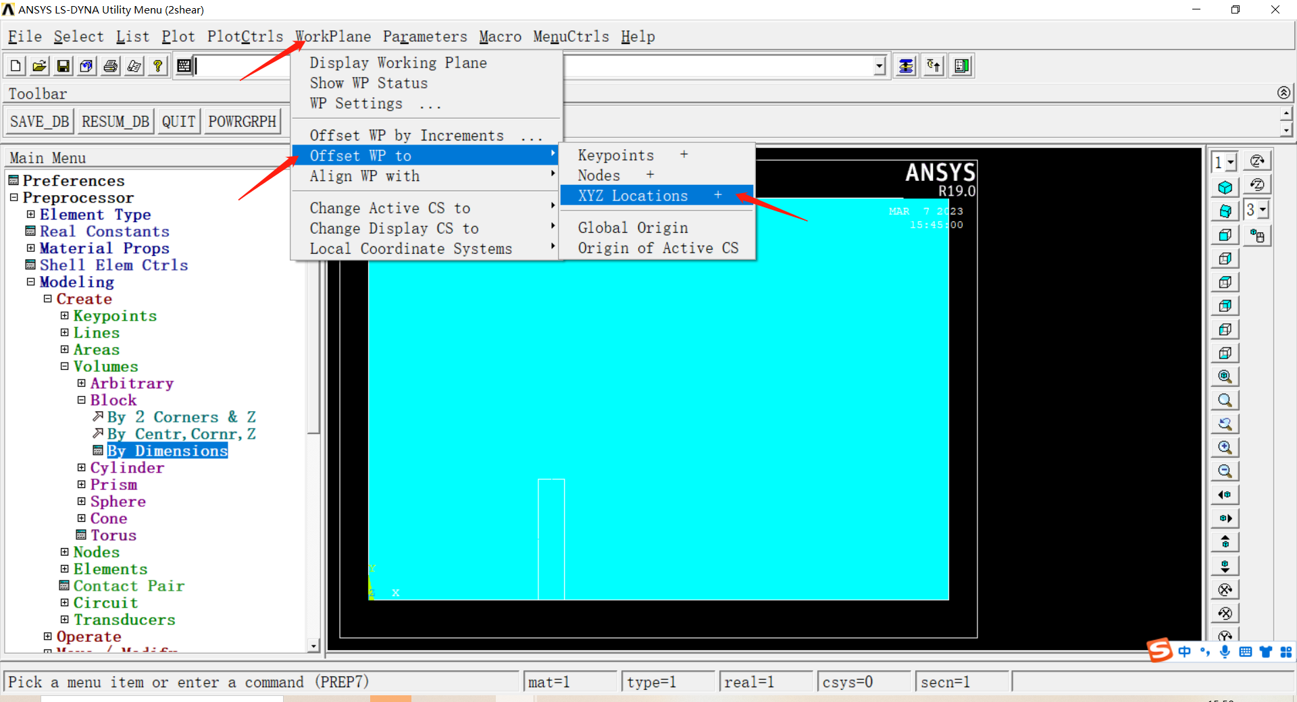Collapse the Toolbar panel arrow icon
Viewport: 1297px width, 702px height.
1283,92
